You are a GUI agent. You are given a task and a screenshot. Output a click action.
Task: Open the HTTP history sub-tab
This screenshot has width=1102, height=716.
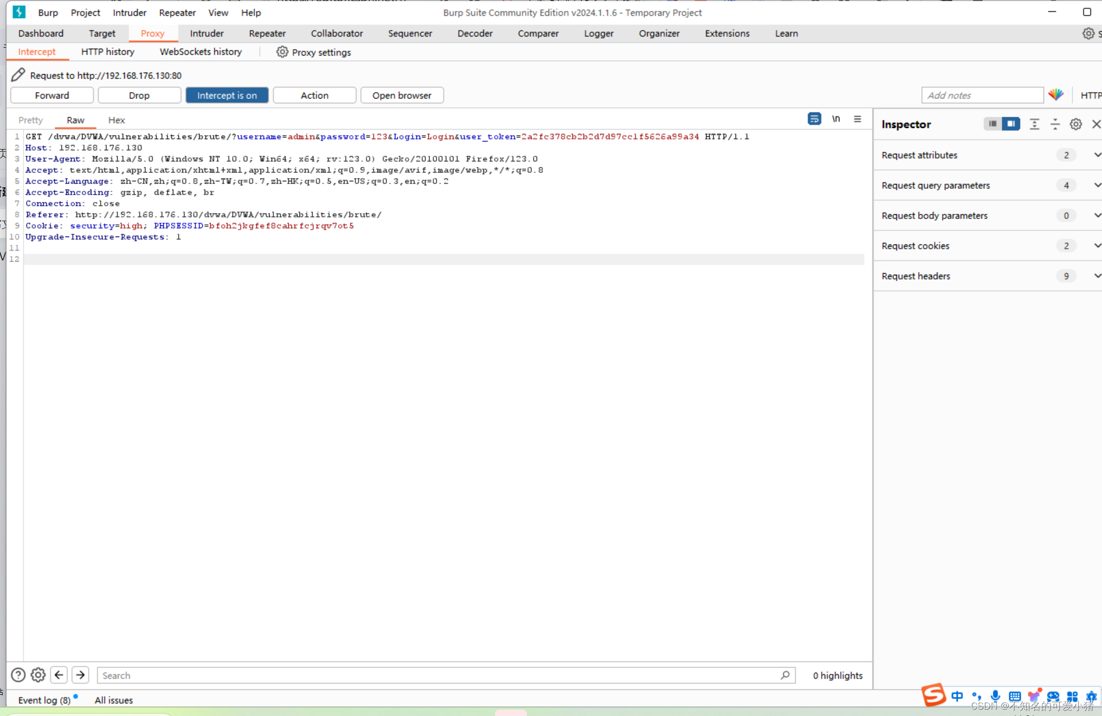pyautogui.click(x=108, y=51)
